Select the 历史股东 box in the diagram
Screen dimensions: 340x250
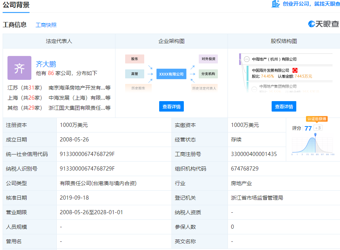[138, 88]
